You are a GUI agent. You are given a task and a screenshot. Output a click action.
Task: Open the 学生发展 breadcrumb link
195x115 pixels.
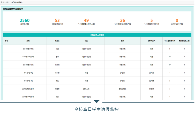point(6,2)
